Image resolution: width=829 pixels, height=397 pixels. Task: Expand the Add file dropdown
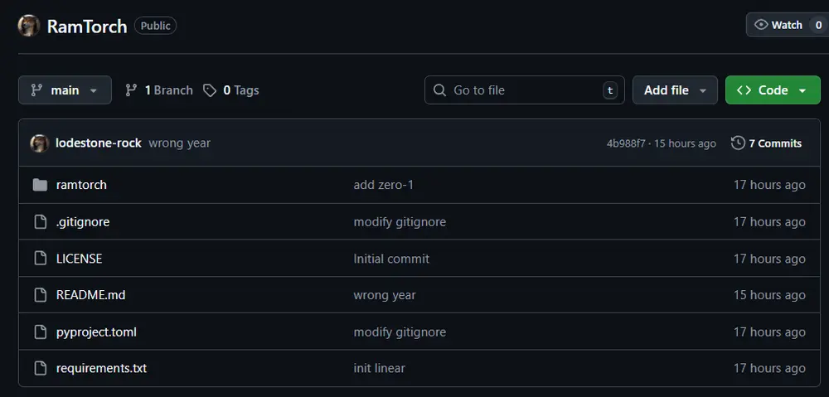click(675, 90)
